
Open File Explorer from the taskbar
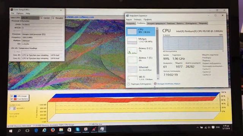pos(61,130)
